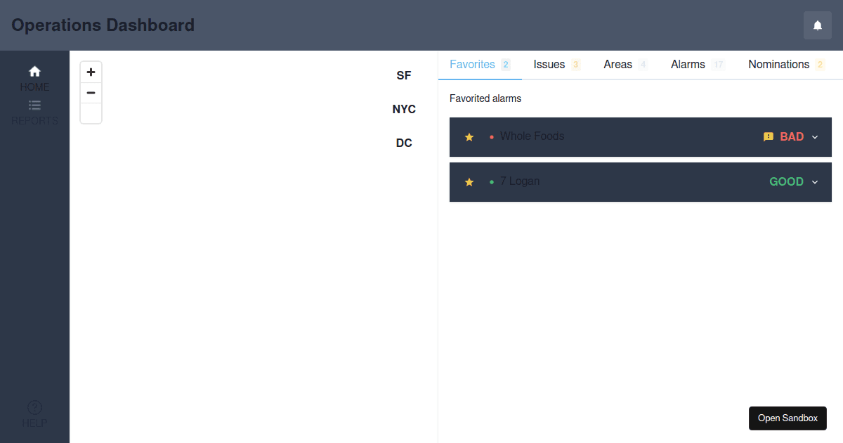Click the Open Sandbox button
The width and height of the screenshot is (843, 443).
(x=788, y=418)
